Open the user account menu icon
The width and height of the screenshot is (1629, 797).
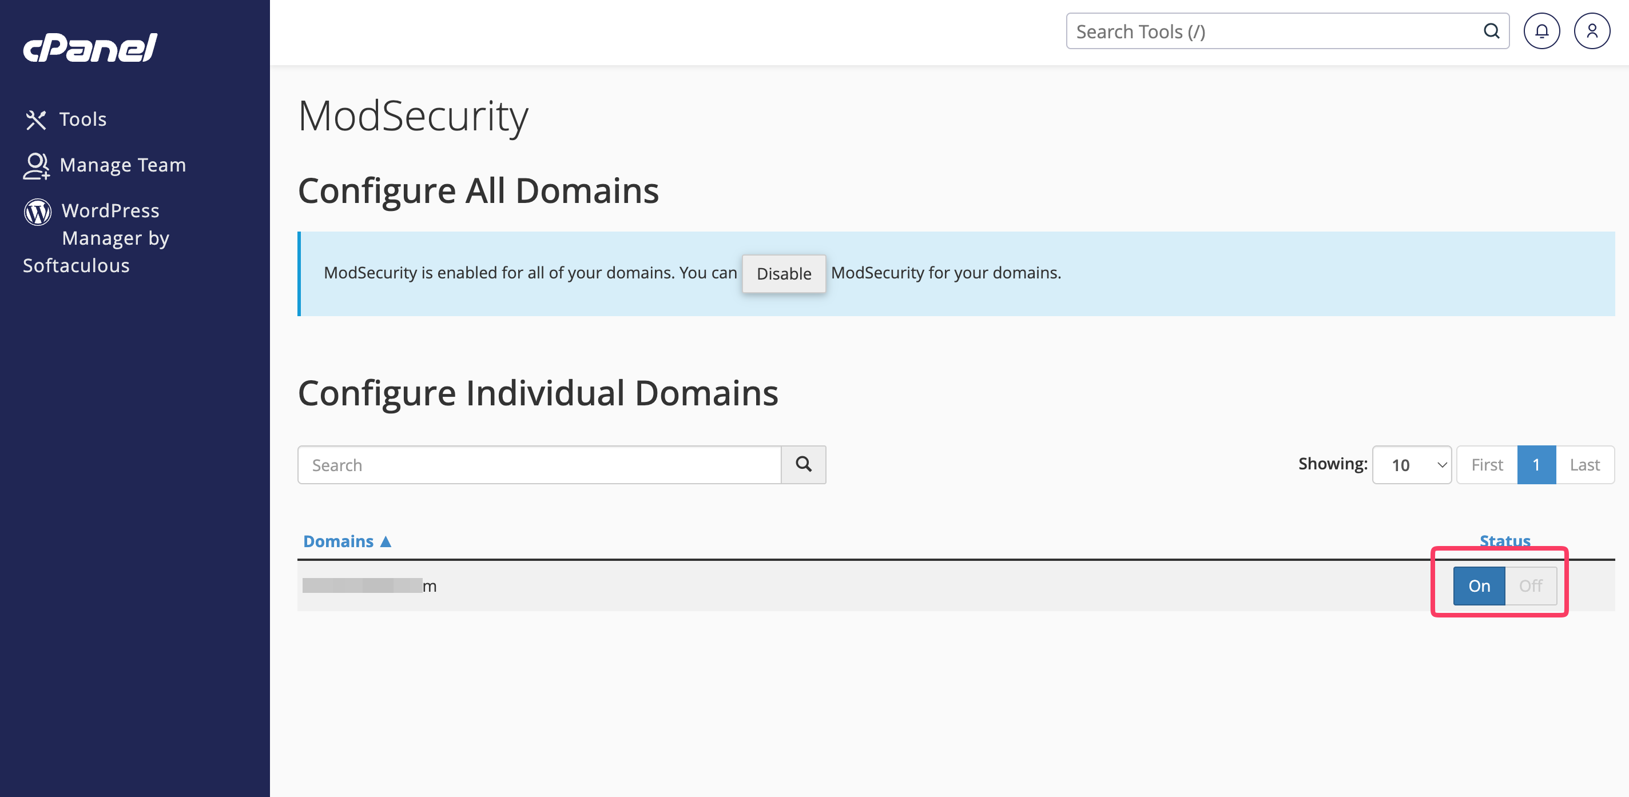pyautogui.click(x=1592, y=31)
